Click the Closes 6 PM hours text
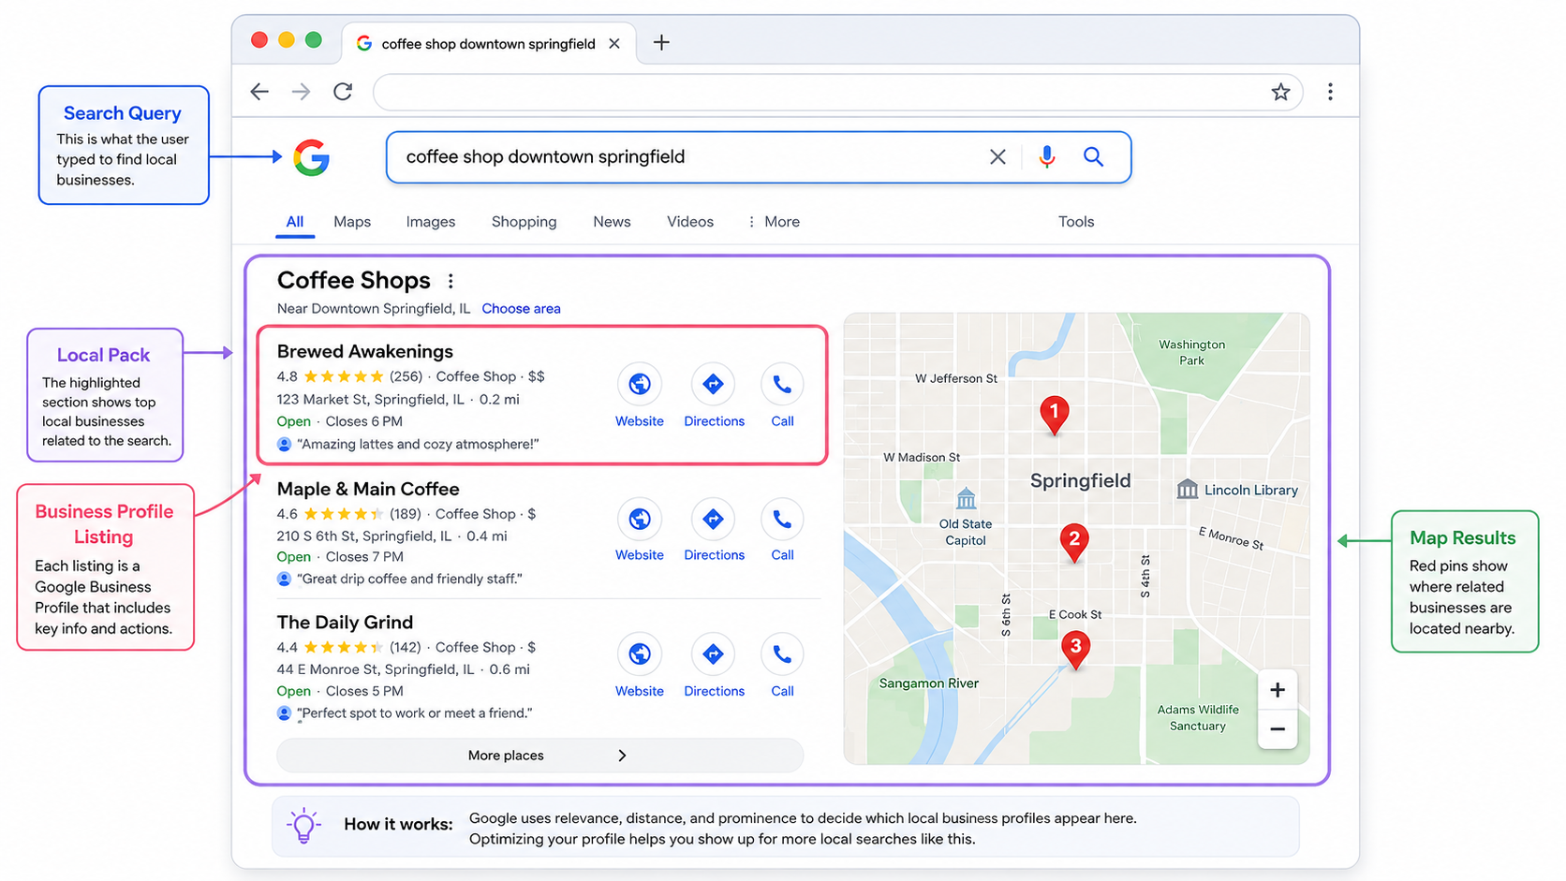Image resolution: width=1566 pixels, height=881 pixels. click(363, 422)
